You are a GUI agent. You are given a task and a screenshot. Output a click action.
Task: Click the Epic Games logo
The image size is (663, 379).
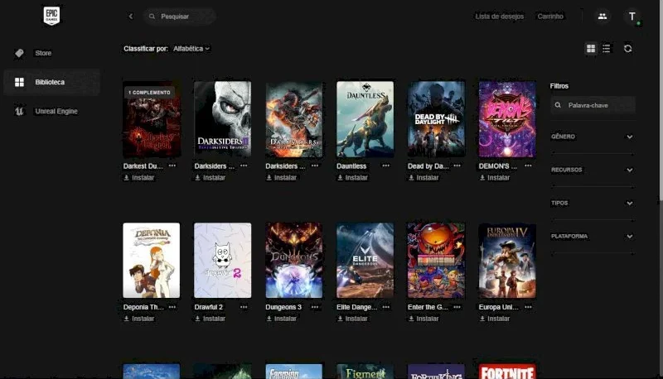tap(51, 16)
